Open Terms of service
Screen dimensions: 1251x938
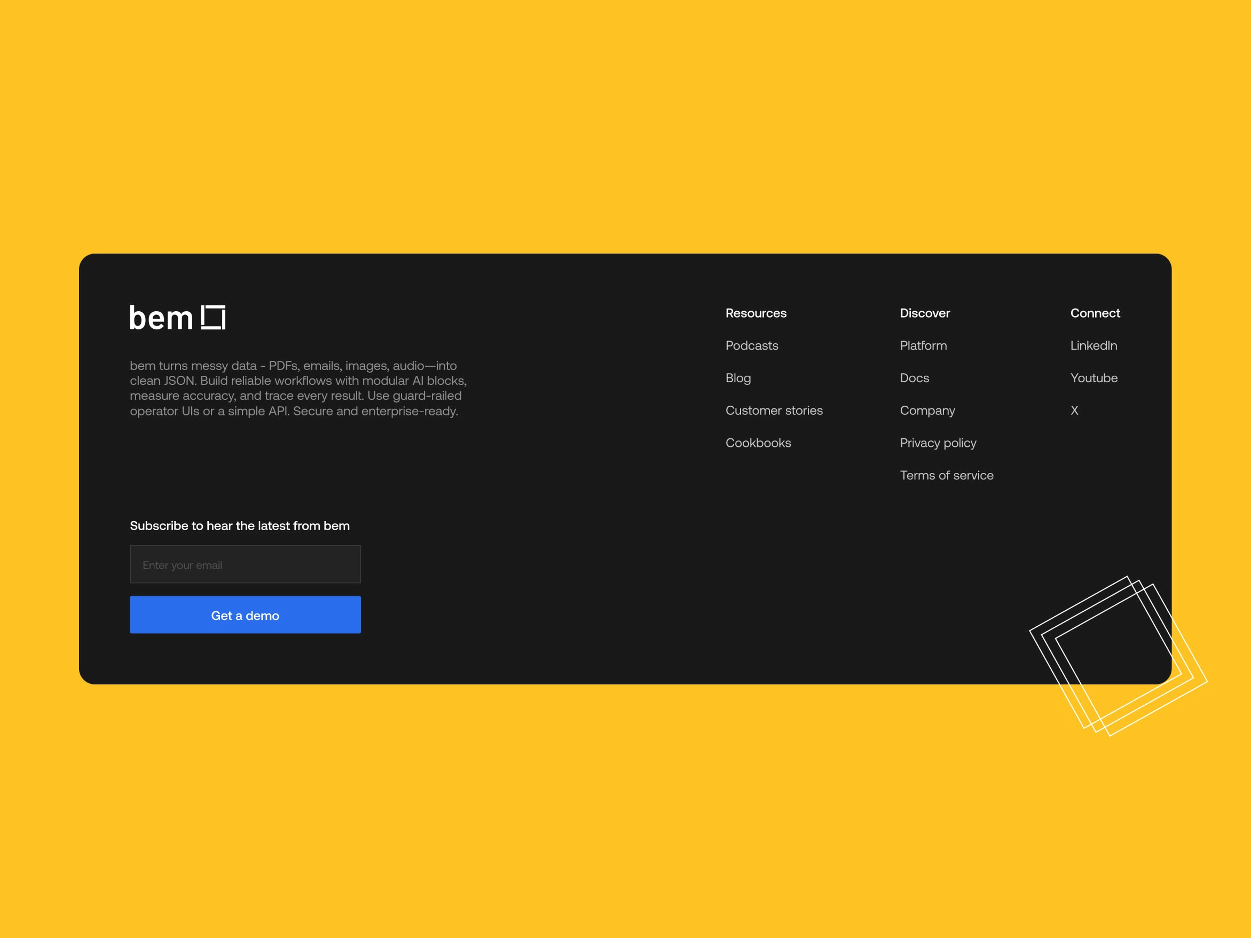coord(946,476)
